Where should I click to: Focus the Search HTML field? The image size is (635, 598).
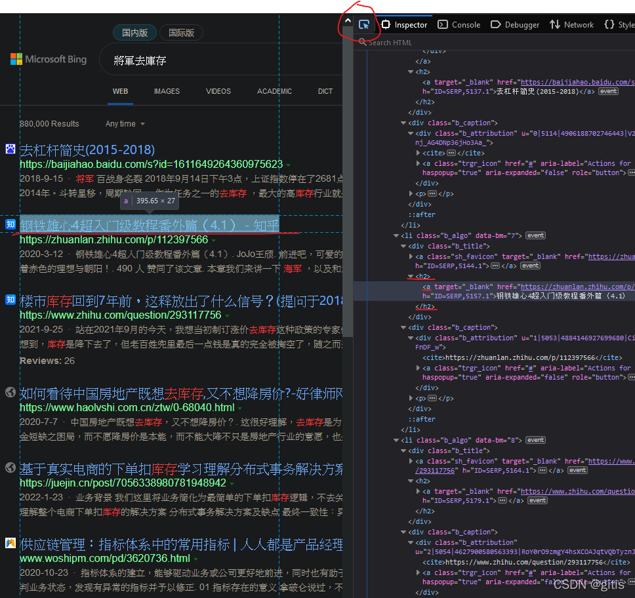click(494, 43)
